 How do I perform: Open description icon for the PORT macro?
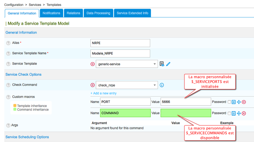[x=233, y=102]
